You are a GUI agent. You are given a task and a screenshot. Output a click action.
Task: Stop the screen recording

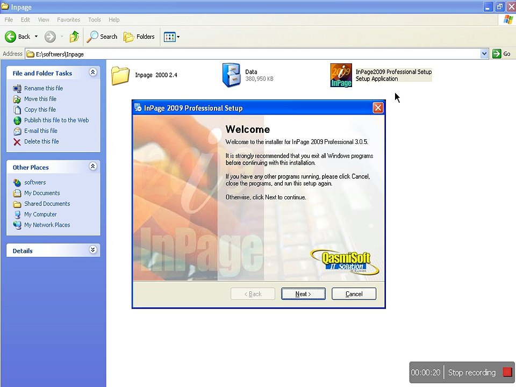coord(471,372)
